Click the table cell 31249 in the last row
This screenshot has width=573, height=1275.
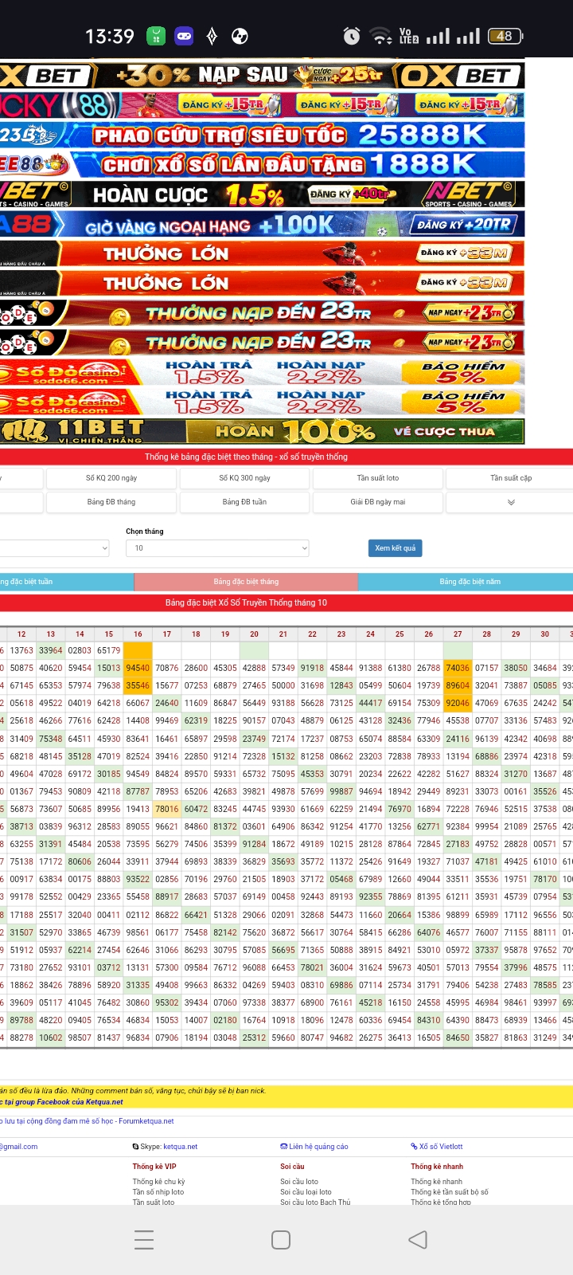(x=545, y=1038)
